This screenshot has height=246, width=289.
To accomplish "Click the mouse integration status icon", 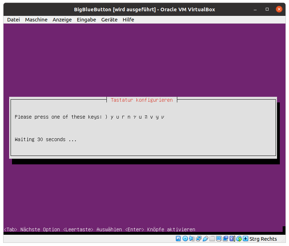I will point(239,239).
